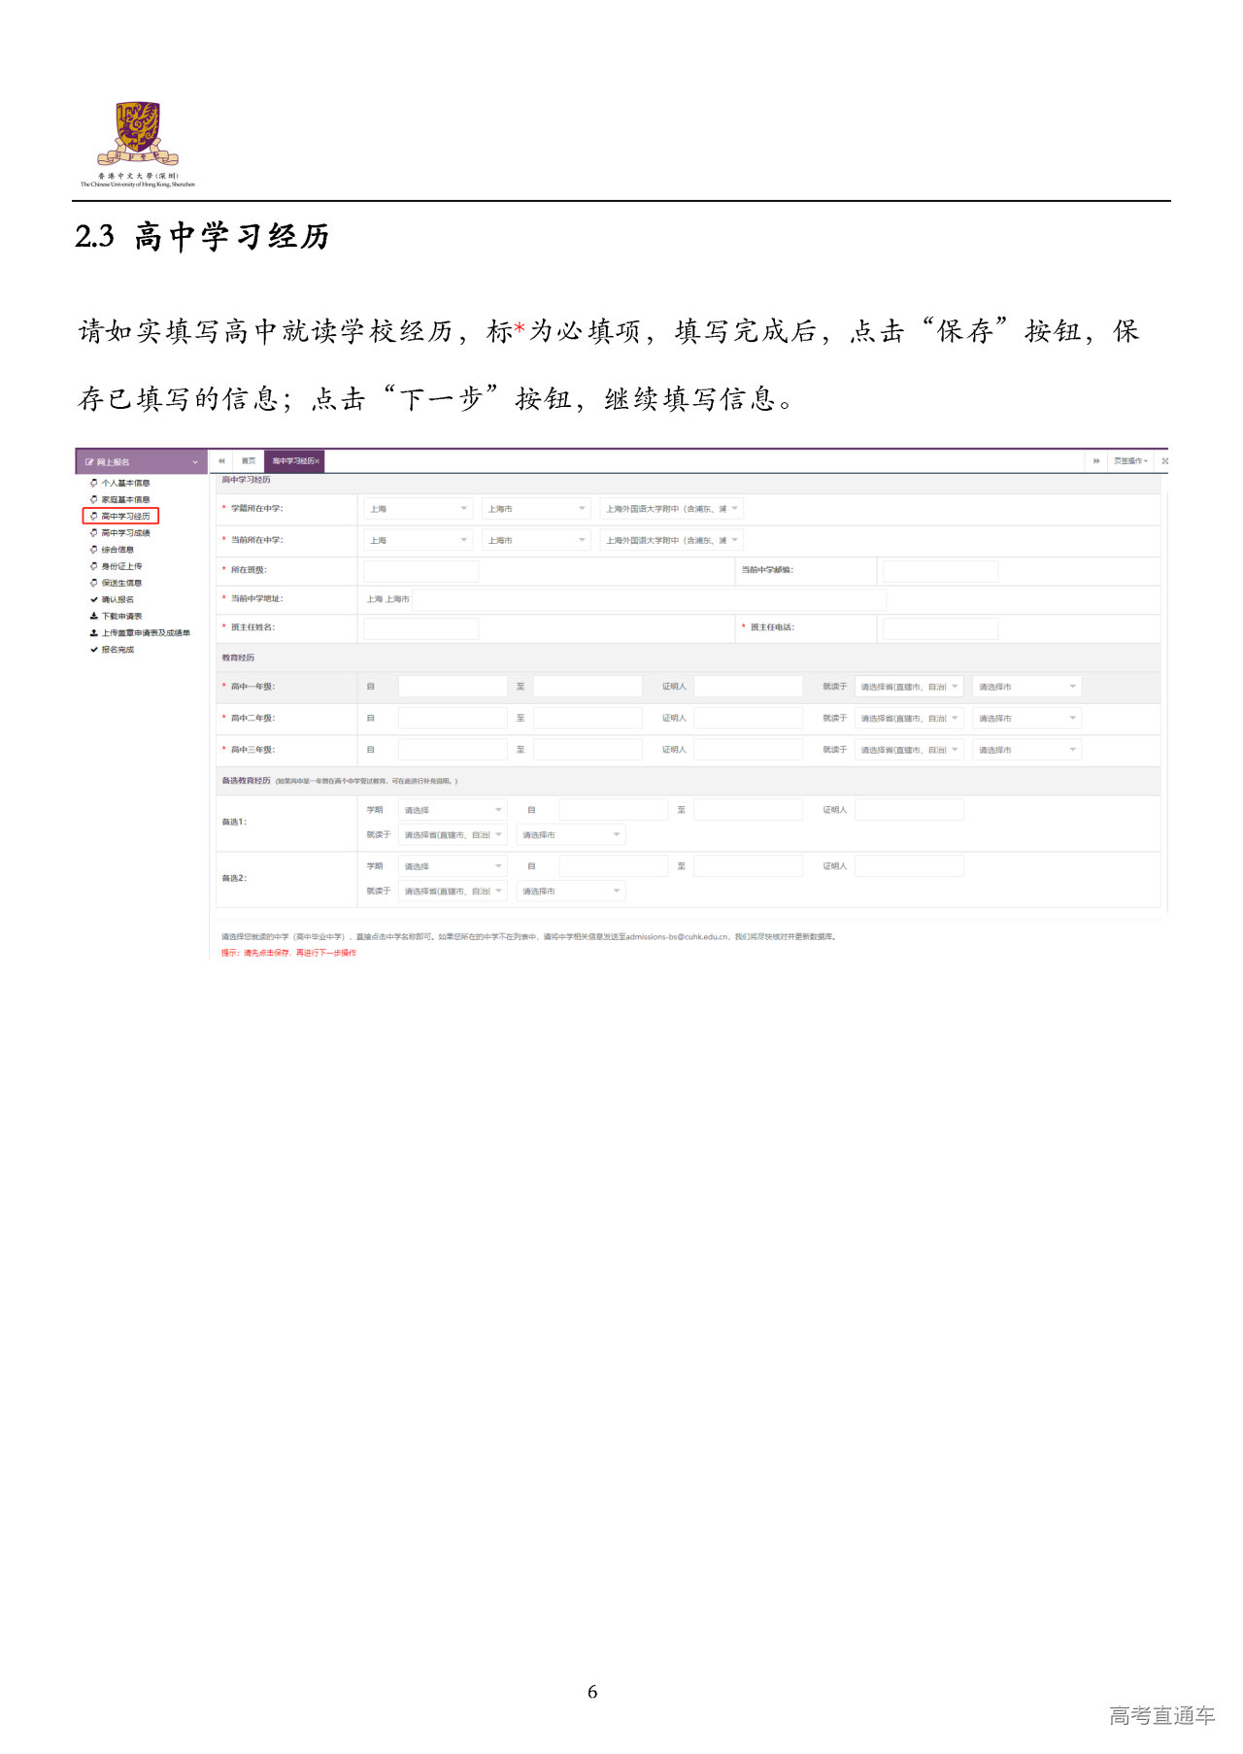Image resolution: width=1243 pixels, height=1754 pixels.
Task: Close the 高中学习经历 tab via its × icon
Action: 318,461
